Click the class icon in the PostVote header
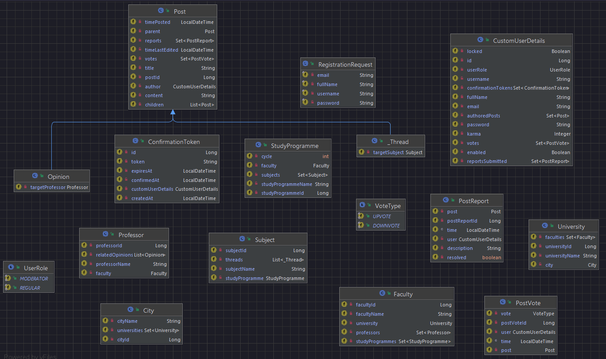The width and height of the screenshot is (606, 359). 502,303
